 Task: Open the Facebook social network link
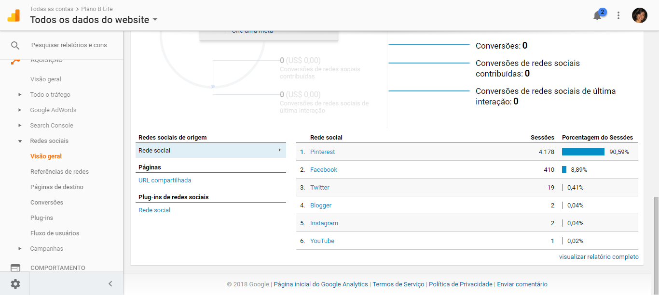pyautogui.click(x=324, y=170)
